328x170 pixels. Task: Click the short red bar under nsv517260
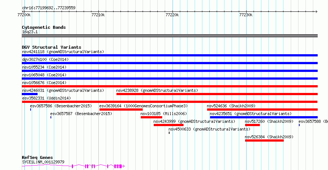pyautogui.click(x=252, y=125)
